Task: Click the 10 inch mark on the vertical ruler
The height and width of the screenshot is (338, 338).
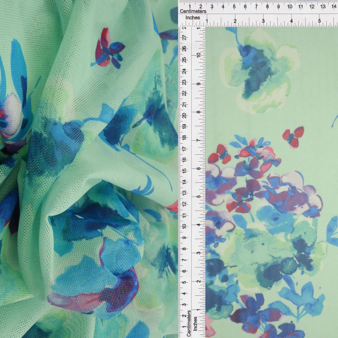Action: [199, 55]
